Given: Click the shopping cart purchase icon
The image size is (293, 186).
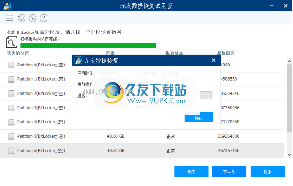Looking at the screenshot, I should [x=22, y=18].
